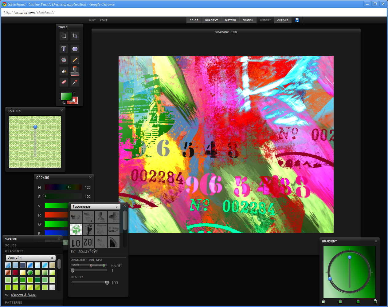This screenshot has width=388, height=307.
Task: Open the Web v2.1 gradient set dropdown
Action: (30, 258)
